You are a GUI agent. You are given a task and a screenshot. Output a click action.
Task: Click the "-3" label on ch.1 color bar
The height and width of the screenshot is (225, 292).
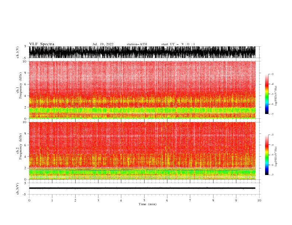[272, 74]
